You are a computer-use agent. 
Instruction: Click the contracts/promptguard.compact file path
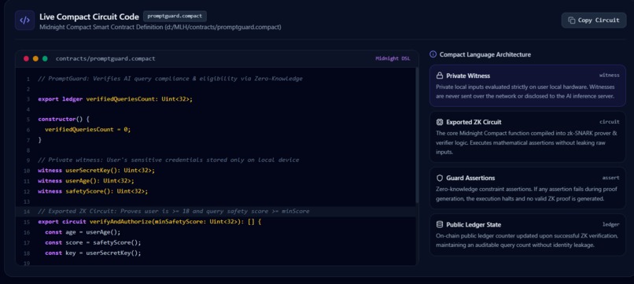pos(105,59)
